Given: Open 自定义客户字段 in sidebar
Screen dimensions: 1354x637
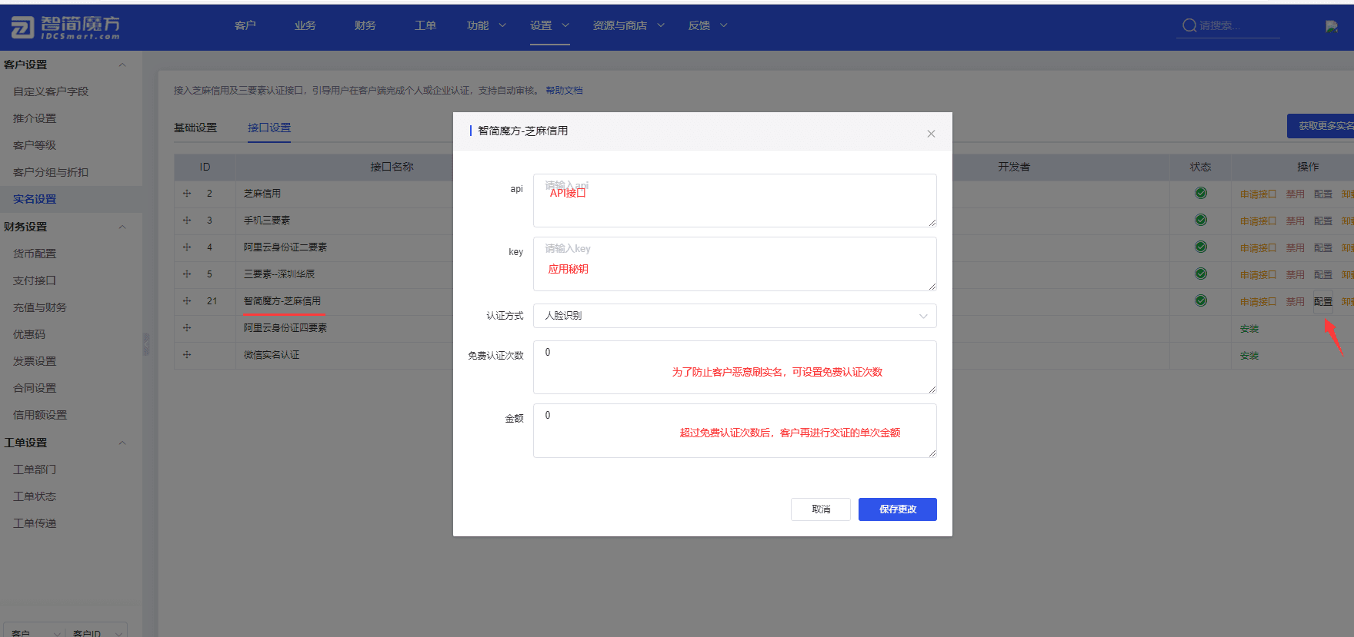Looking at the screenshot, I should (51, 91).
